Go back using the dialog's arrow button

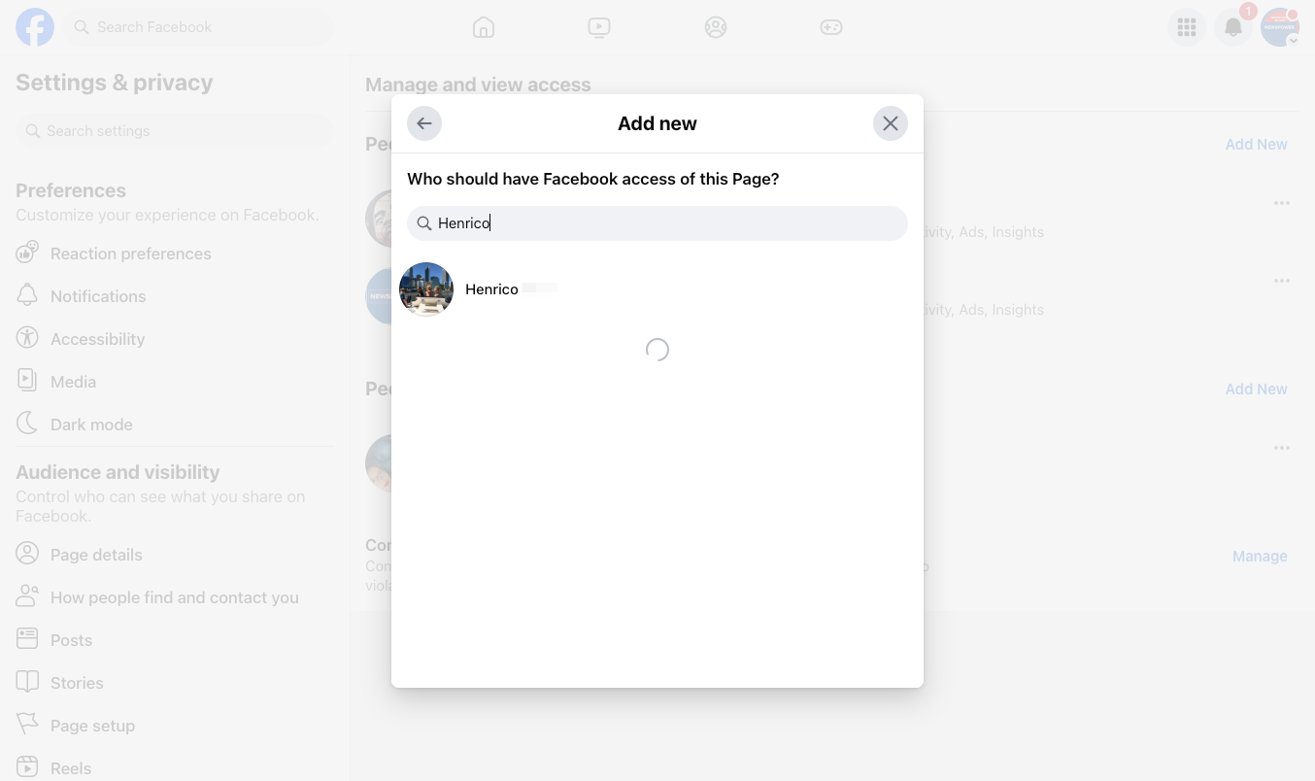pos(424,123)
